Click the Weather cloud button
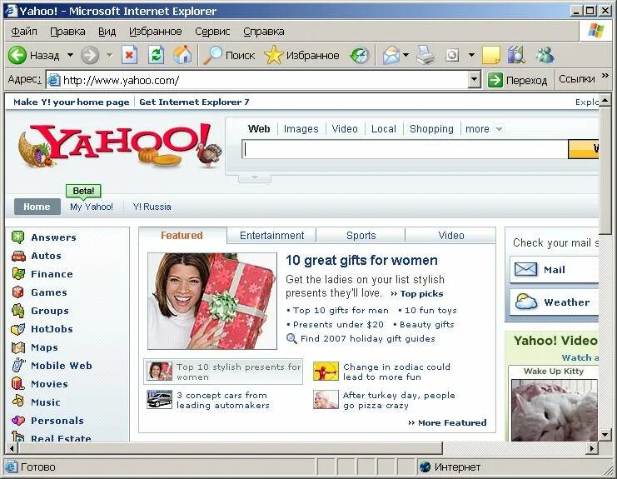 (554, 302)
